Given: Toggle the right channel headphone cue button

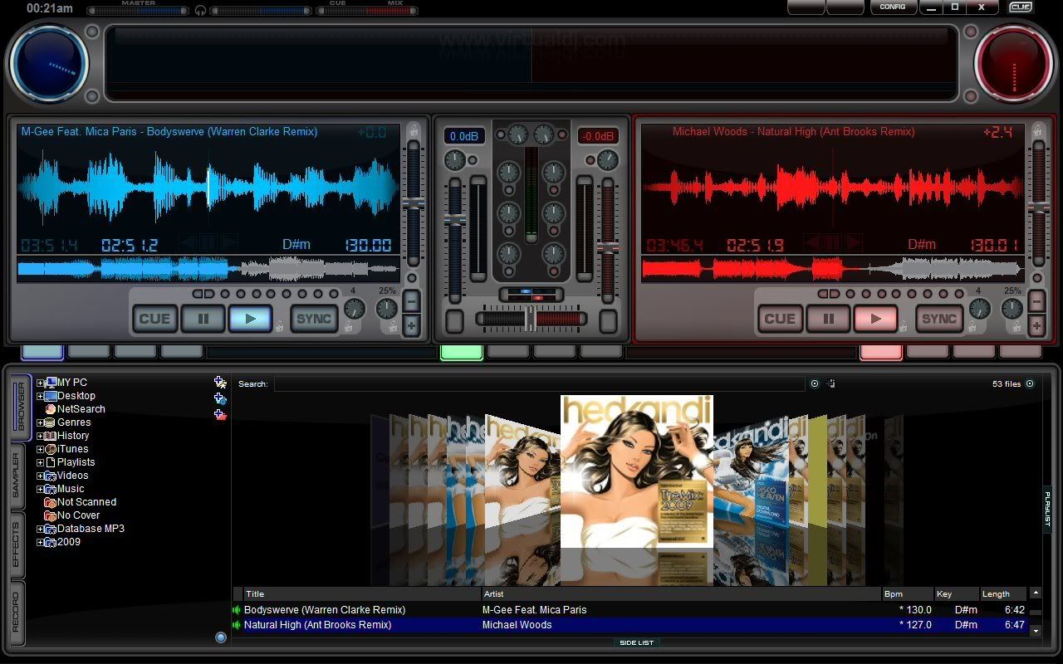Looking at the screenshot, I should tap(609, 321).
